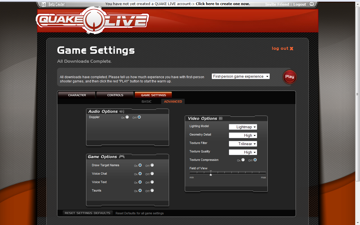Click the Field of View label
This screenshot has height=225, width=360.
click(198, 168)
